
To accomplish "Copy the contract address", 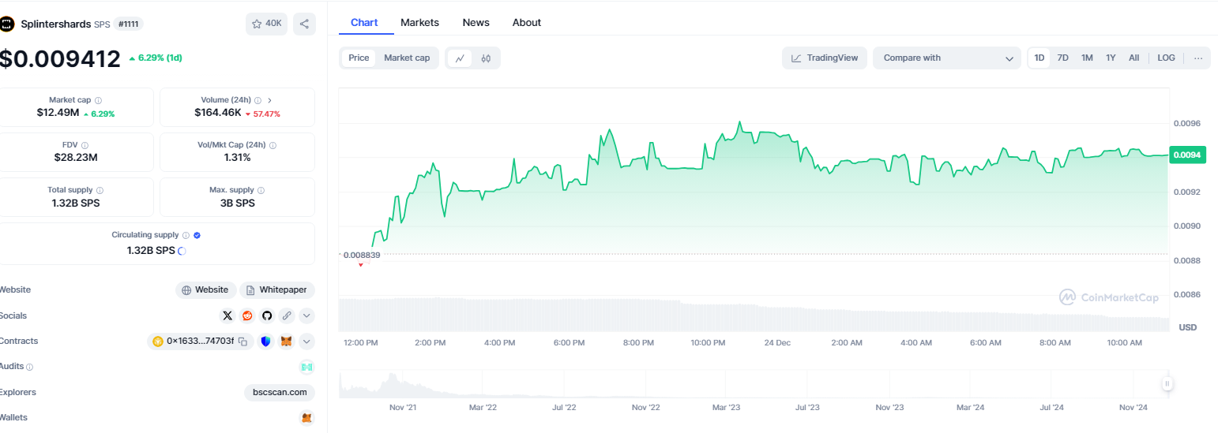I will click(243, 342).
